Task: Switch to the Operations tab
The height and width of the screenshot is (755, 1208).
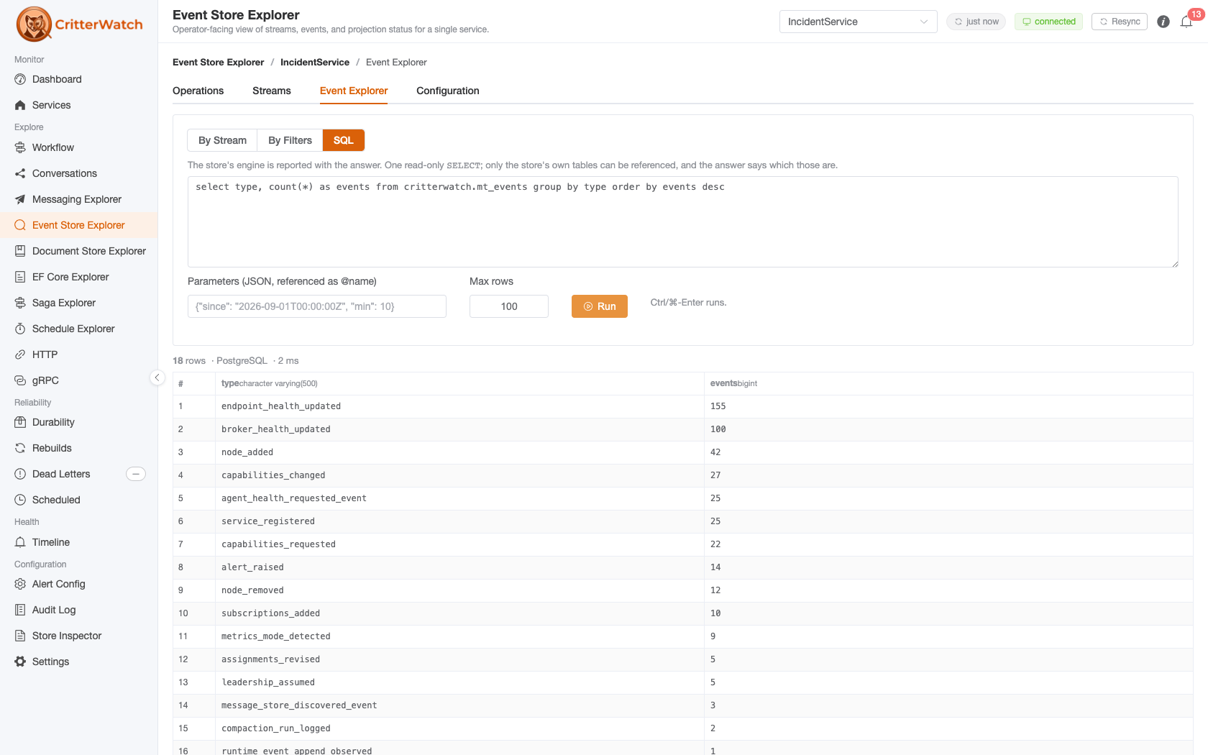Action: pyautogui.click(x=198, y=91)
